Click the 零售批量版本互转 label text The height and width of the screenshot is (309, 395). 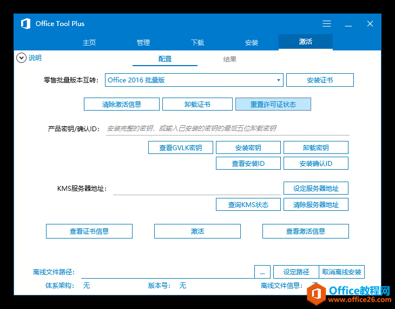tap(71, 80)
